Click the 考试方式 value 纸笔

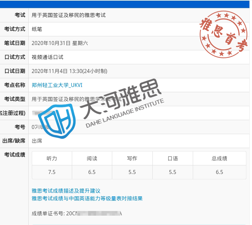(37, 29)
